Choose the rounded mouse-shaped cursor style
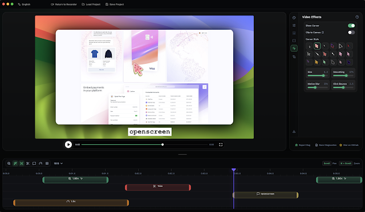 tap(332, 62)
